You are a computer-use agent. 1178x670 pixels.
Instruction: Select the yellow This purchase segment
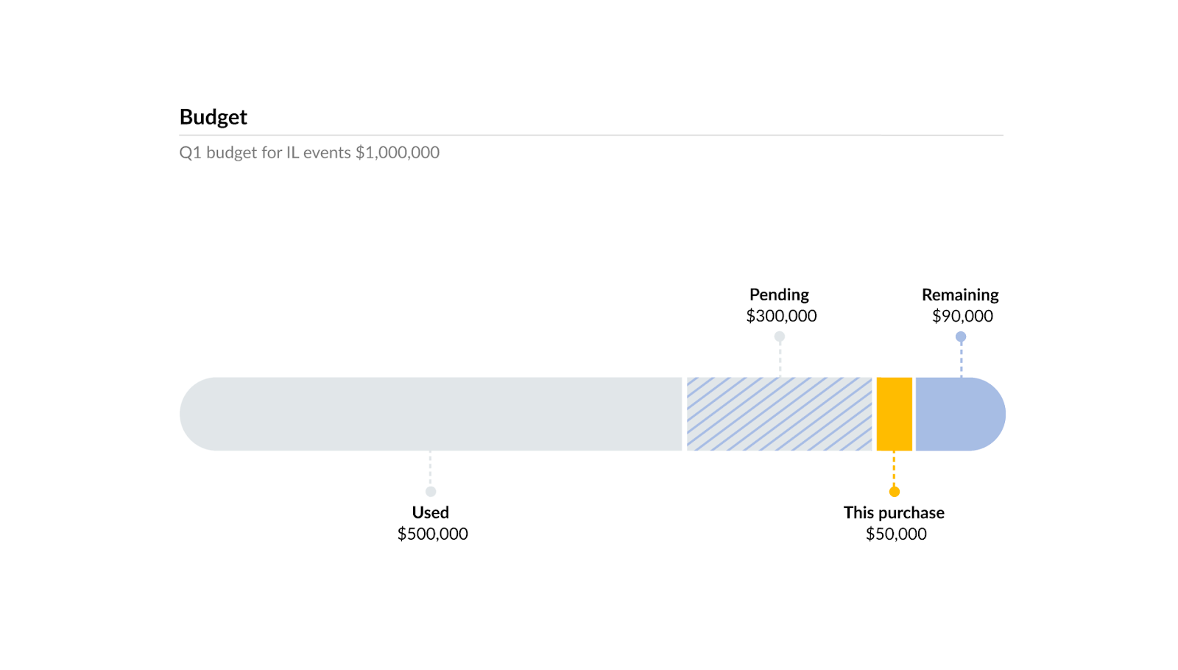pos(895,414)
